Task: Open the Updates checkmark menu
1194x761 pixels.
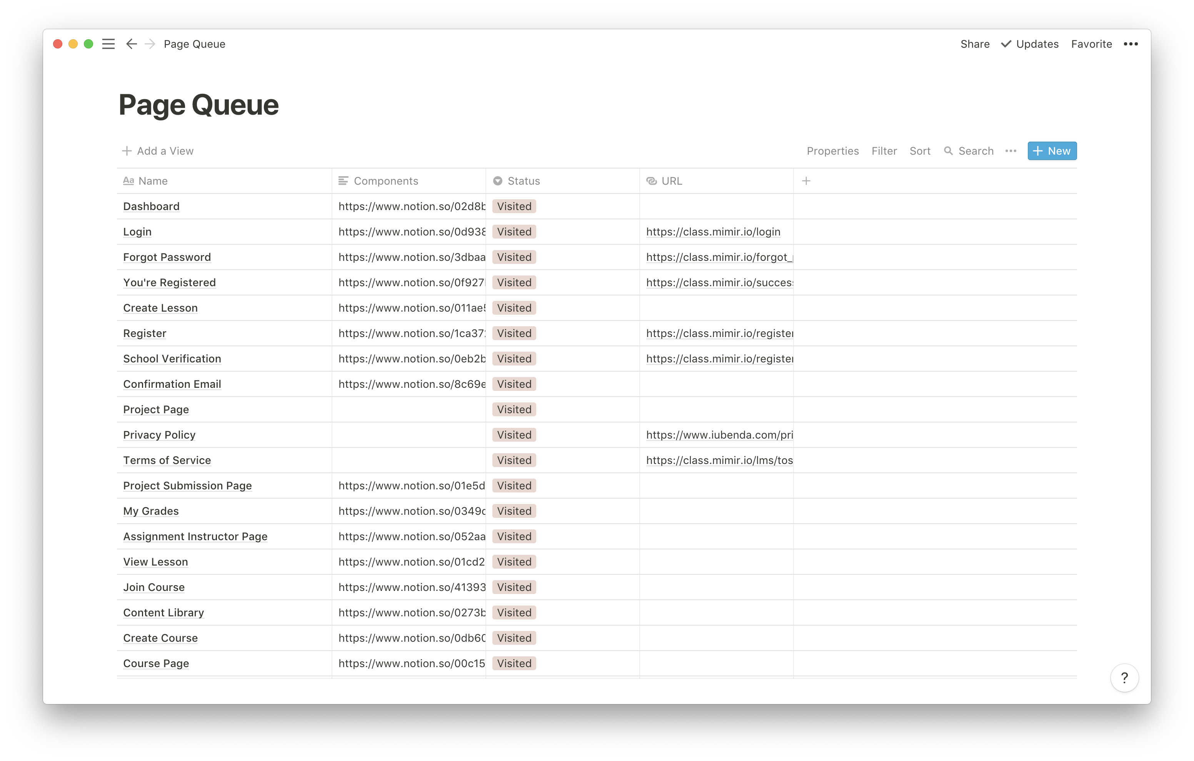Action: click(x=1029, y=44)
